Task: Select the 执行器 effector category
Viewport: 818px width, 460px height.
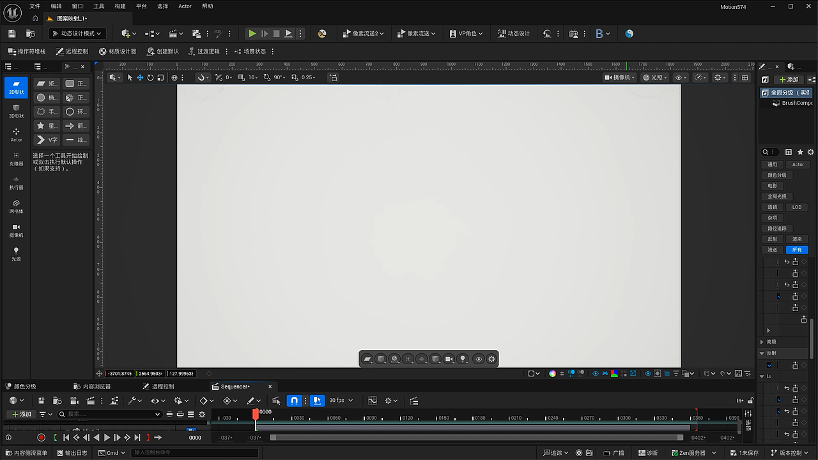Action: tap(16, 183)
